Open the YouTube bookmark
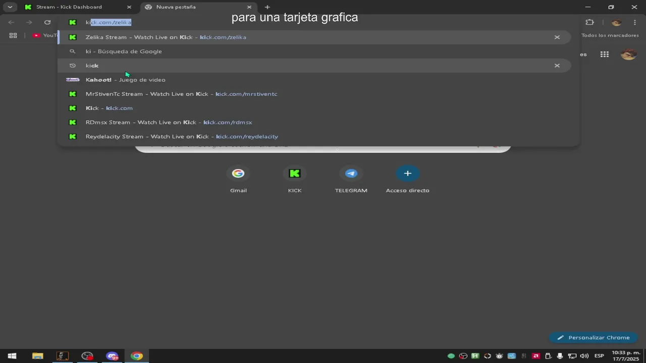646x363 pixels. click(45, 35)
